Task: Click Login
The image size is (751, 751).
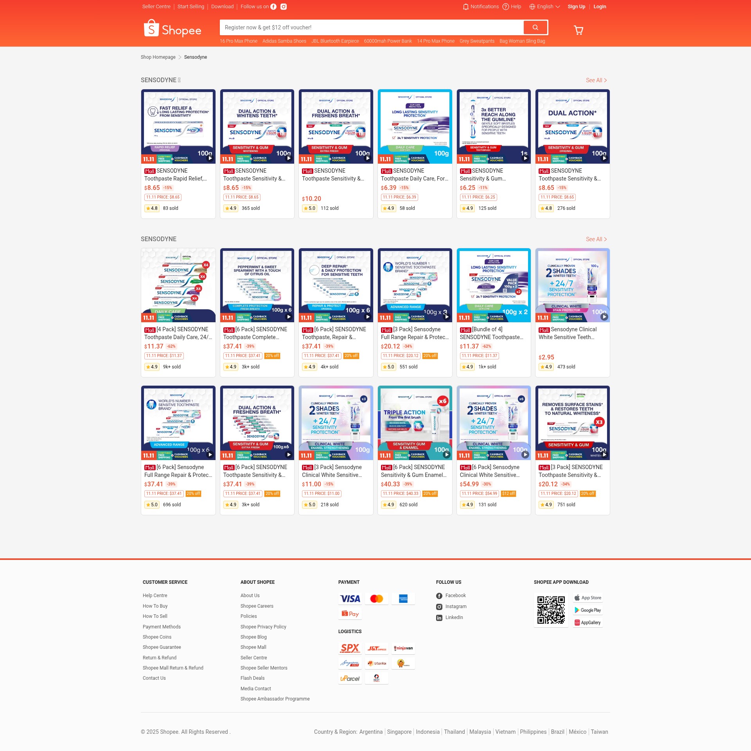Action: pyautogui.click(x=600, y=7)
